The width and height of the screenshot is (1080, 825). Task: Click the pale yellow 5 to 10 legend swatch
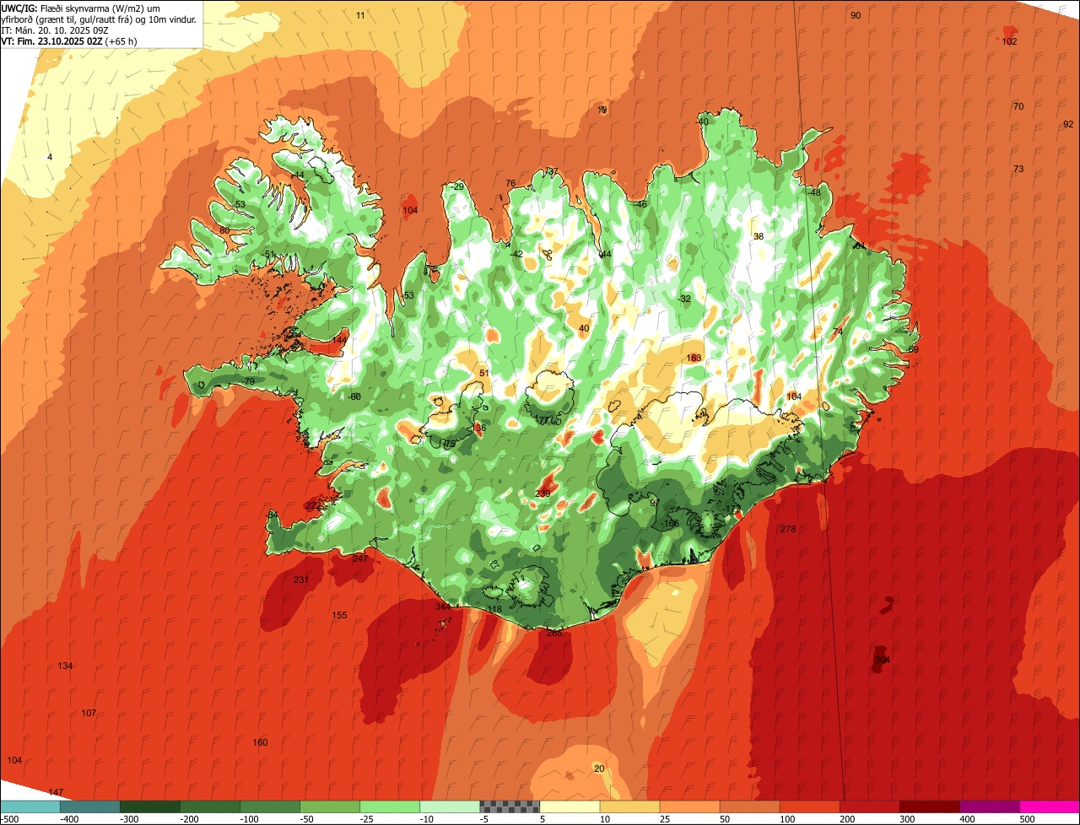pyautogui.click(x=570, y=806)
